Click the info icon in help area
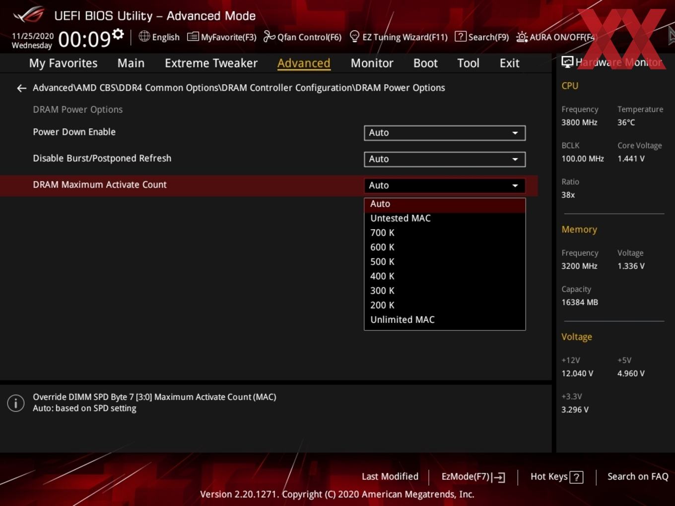This screenshot has height=506, width=675. pyautogui.click(x=16, y=403)
